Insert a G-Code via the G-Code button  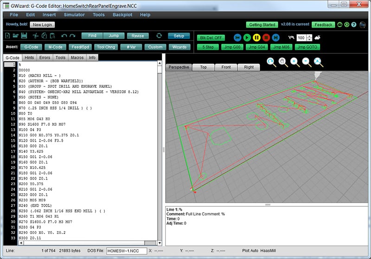pos(31,47)
